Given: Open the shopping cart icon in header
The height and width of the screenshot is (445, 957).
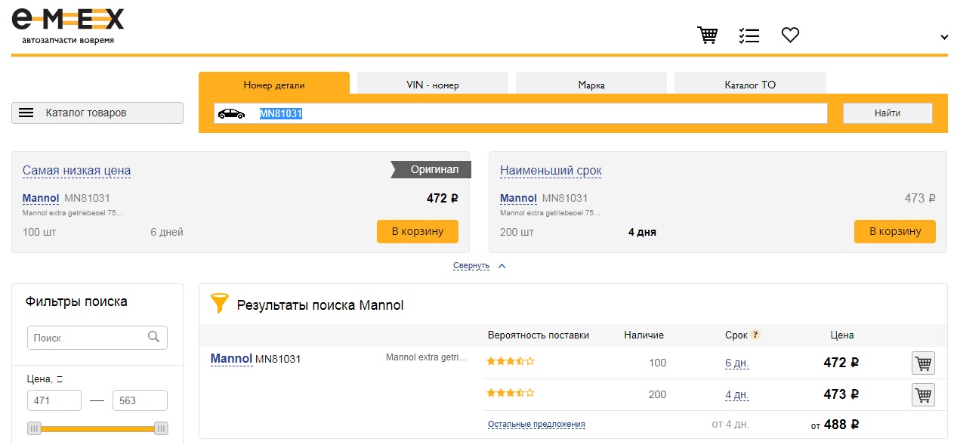Looking at the screenshot, I should tap(707, 36).
